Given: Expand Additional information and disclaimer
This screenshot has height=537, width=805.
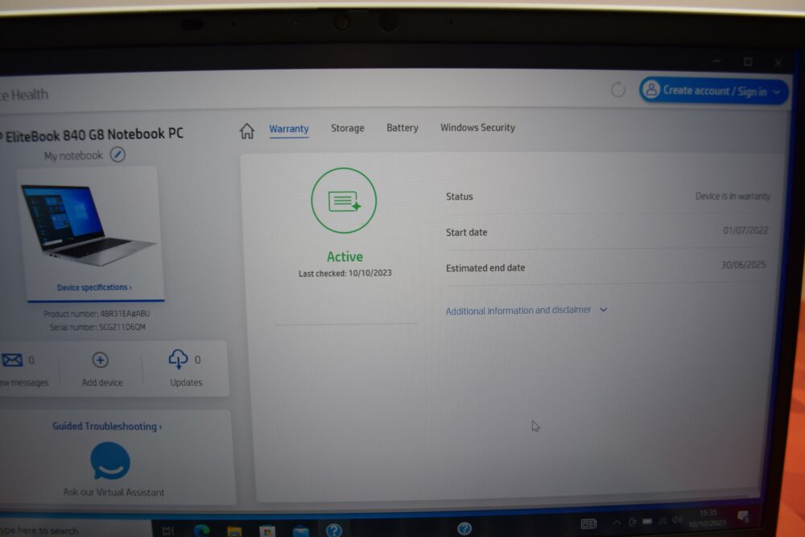Looking at the screenshot, I should coord(526,310).
